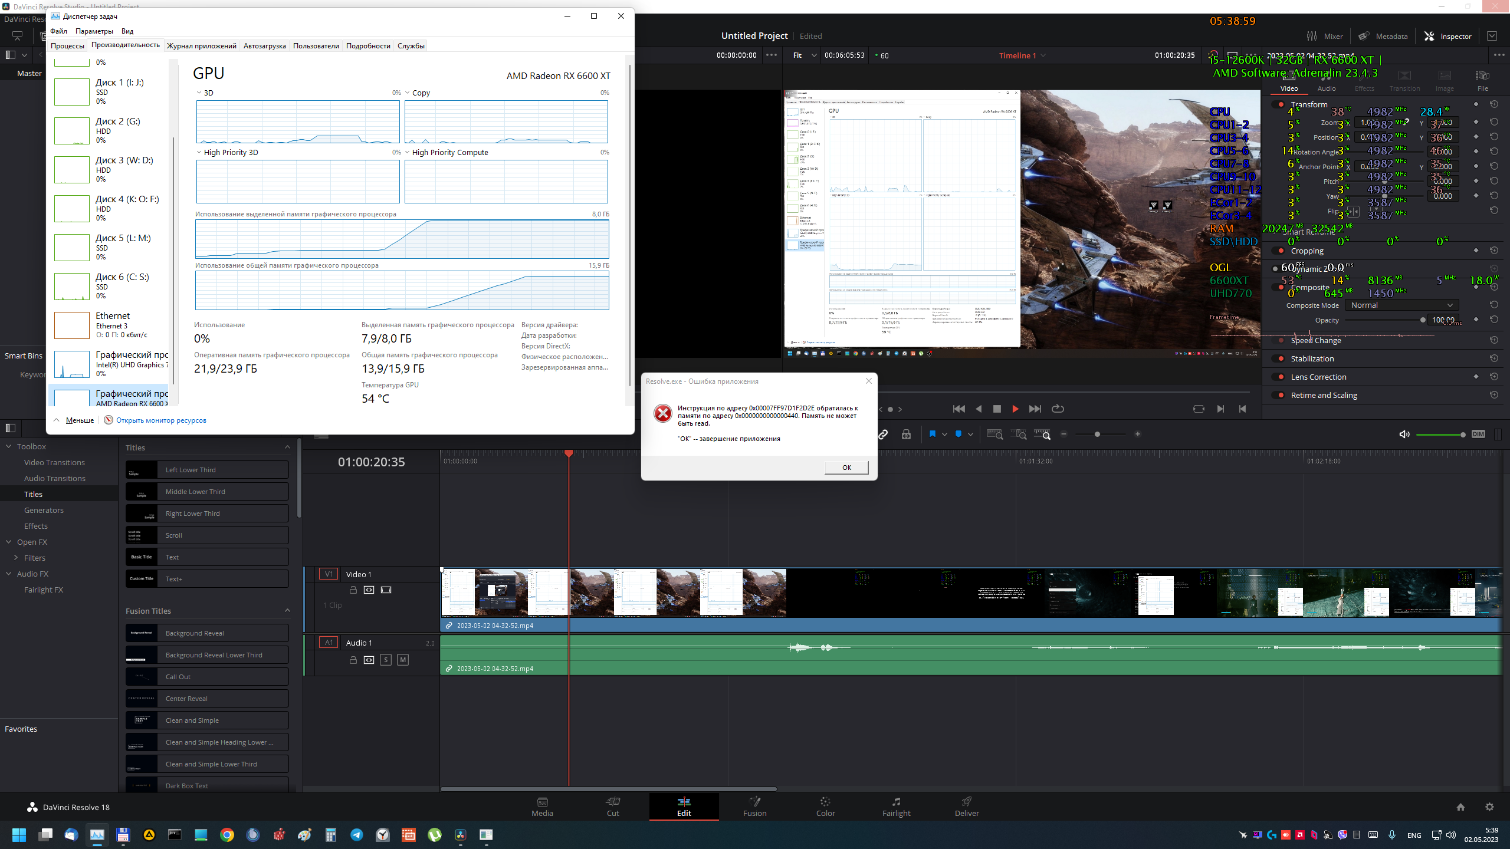The width and height of the screenshot is (1510, 849).
Task: Select the Text+ title preset
Action: pos(207,579)
